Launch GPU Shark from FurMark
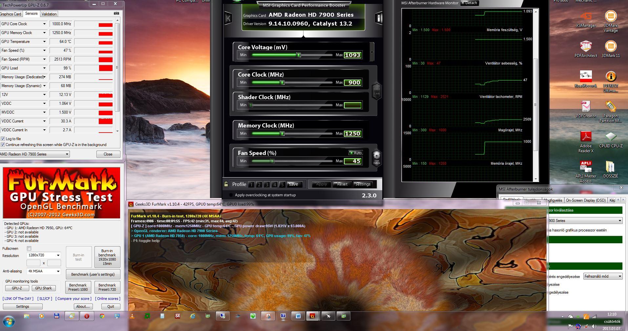 44,288
